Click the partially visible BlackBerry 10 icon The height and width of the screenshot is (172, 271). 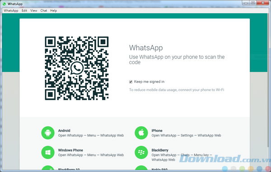click(48, 167)
